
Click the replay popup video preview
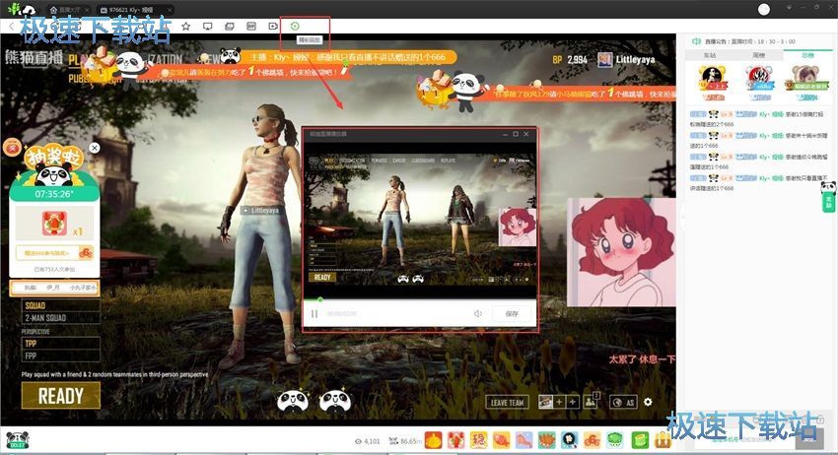click(420, 220)
